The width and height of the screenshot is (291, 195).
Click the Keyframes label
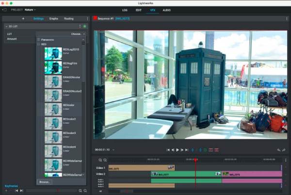click(x=11, y=186)
